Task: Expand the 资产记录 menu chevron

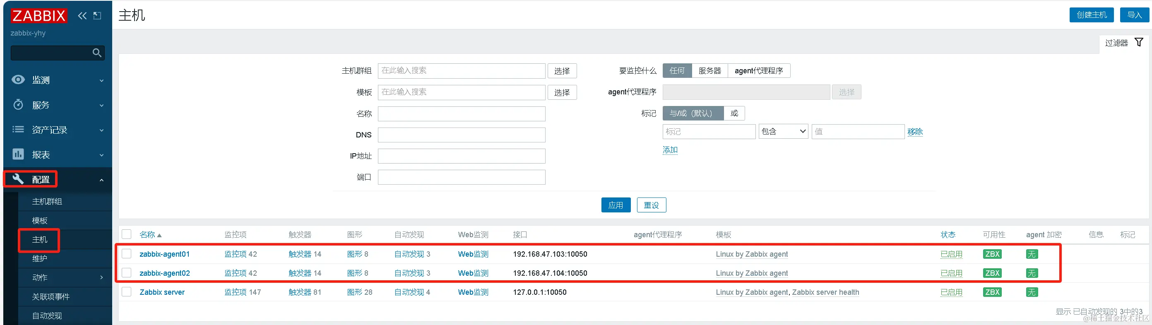Action: 101,130
